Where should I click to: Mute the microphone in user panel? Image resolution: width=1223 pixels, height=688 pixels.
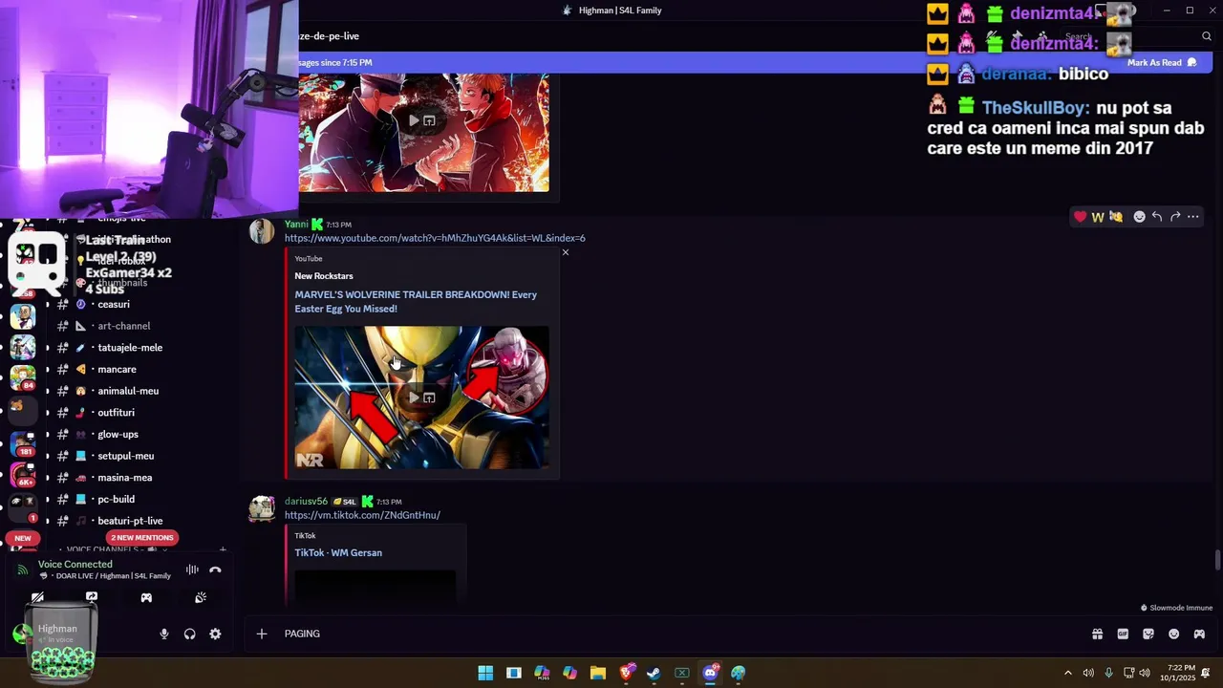click(x=164, y=634)
